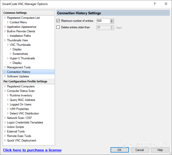Select Runtime Inventory item
The width and height of the screenshot is (172, 155).
point(21,95)
